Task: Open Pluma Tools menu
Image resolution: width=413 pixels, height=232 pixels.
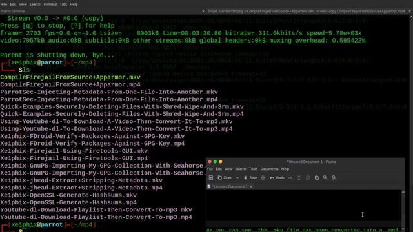Action: coord(253,169)
